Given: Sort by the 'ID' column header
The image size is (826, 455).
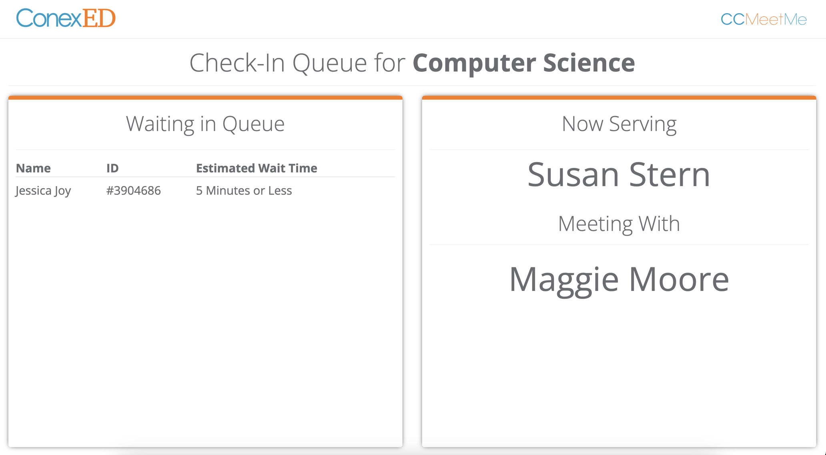Looking at the screenshot, I should coord(112,168).
